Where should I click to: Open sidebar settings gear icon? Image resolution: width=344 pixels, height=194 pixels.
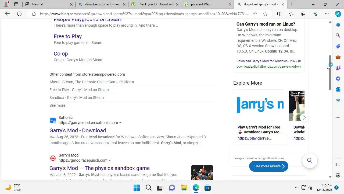(x=338, y=175)
